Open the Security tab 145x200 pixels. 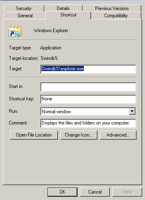pos(24,8)
